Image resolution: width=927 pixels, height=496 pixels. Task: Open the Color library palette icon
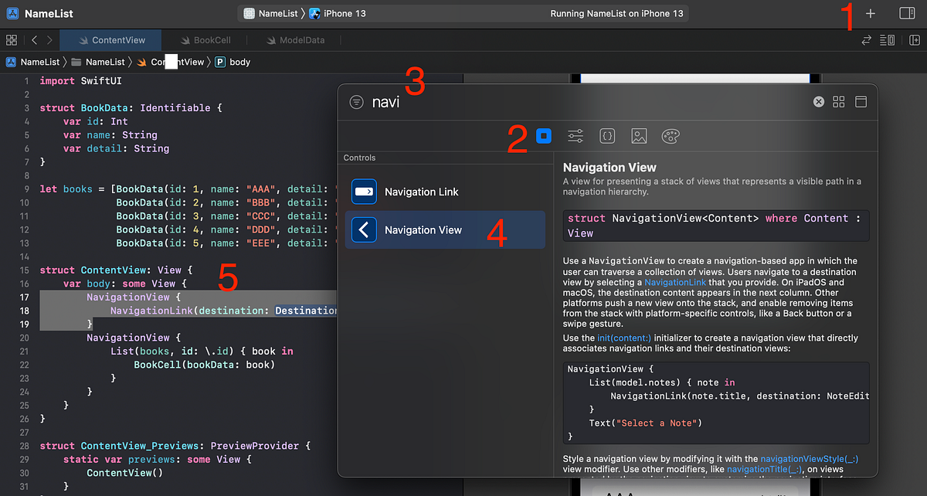(670, 135)
